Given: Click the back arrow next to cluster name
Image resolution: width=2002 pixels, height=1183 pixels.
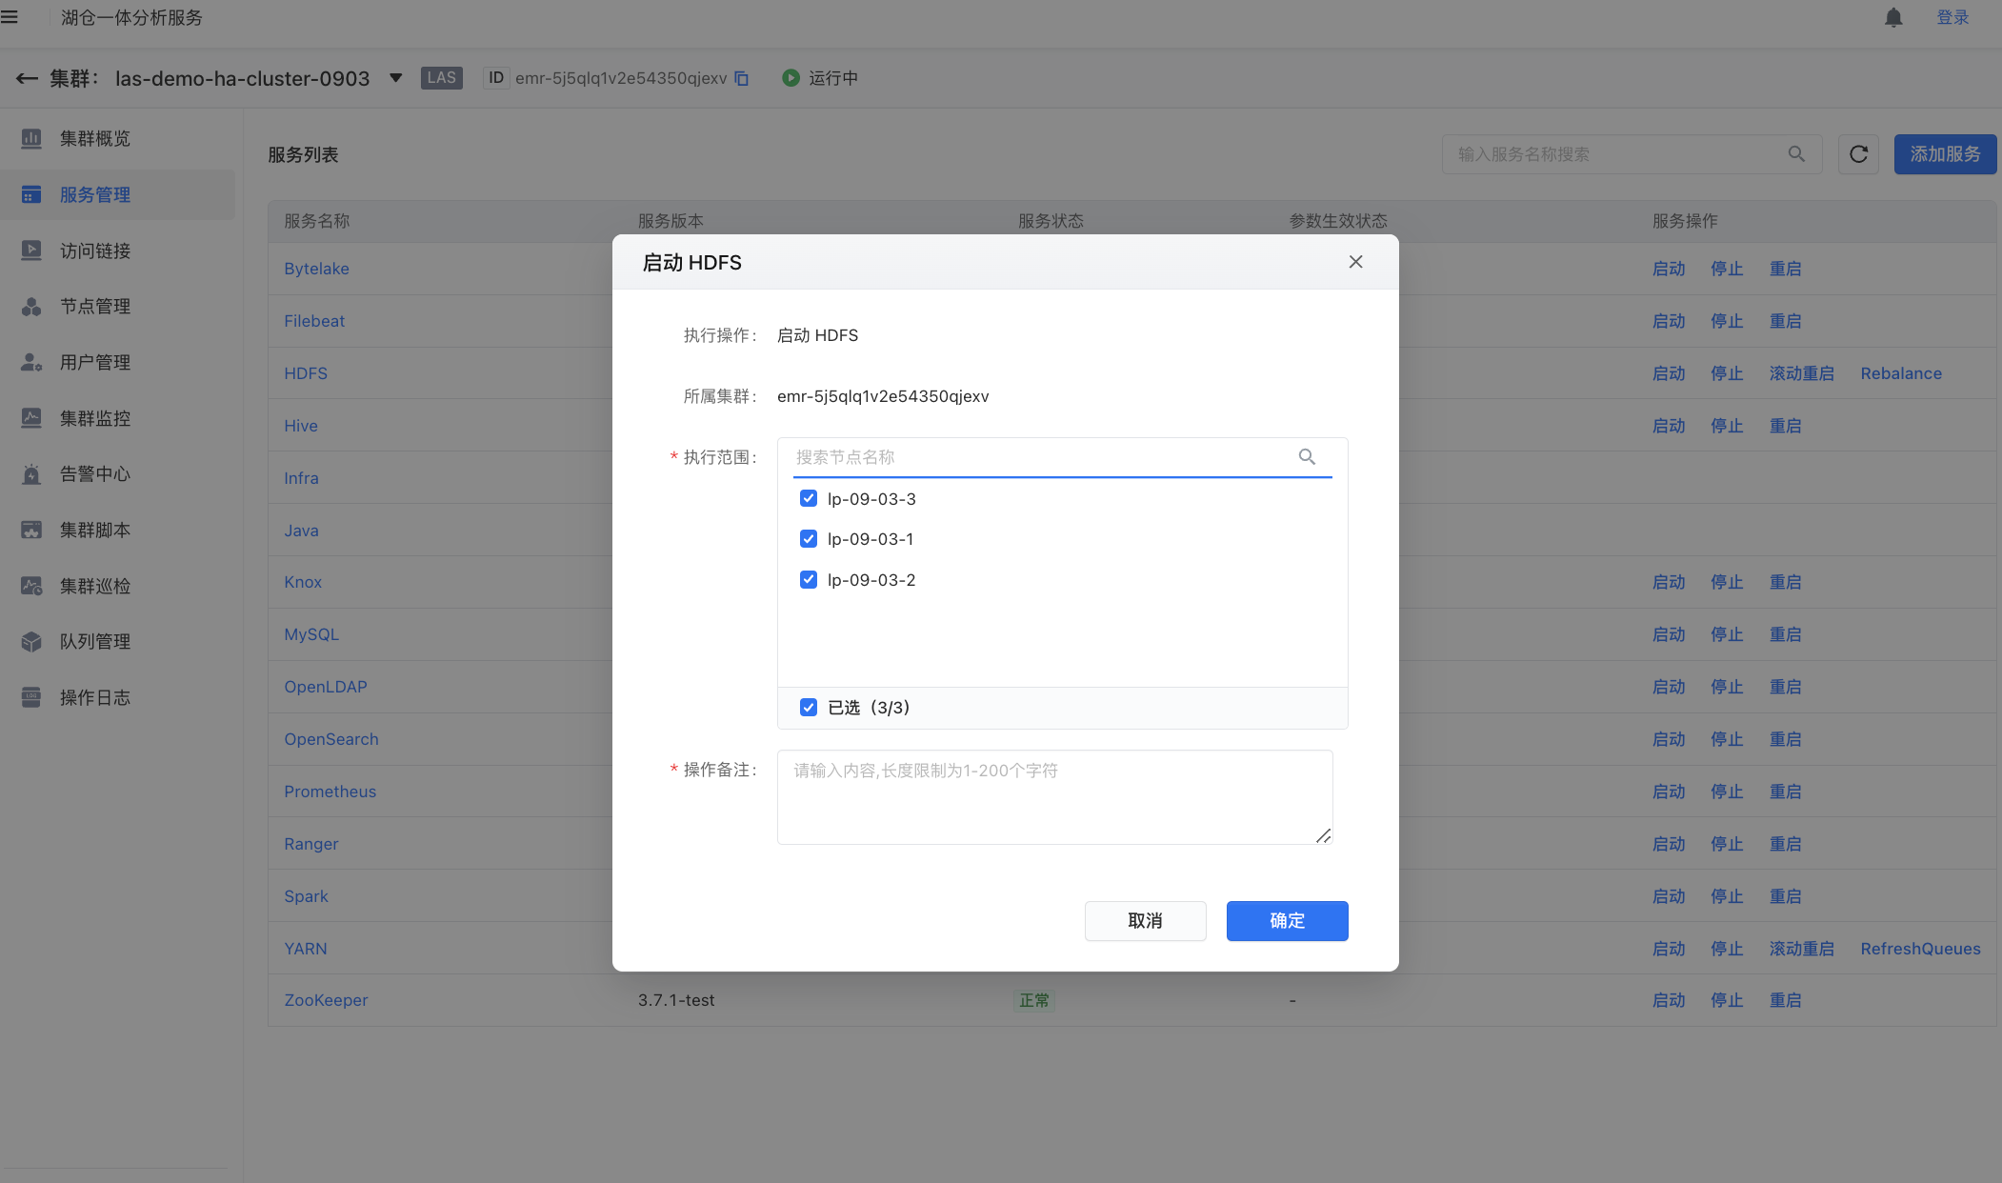Looking at the screenshot, I should (x=27, y=78).
